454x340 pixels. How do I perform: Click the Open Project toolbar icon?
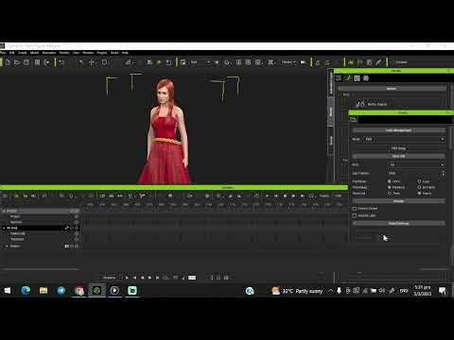point(17,62)
